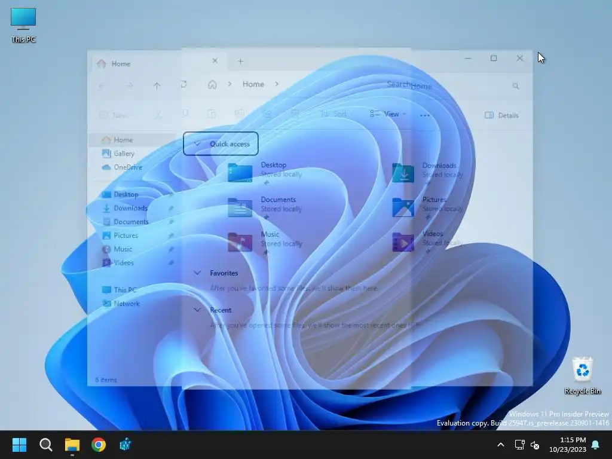This screenshot has width=612, height=459.
Task: Add a new Explorer tab
Action: [x=240, y=62]
